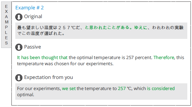Expand the Passive section label
The width and height of the screenshot is (192, 107).
pyautogui.click(x=32, y=47)
